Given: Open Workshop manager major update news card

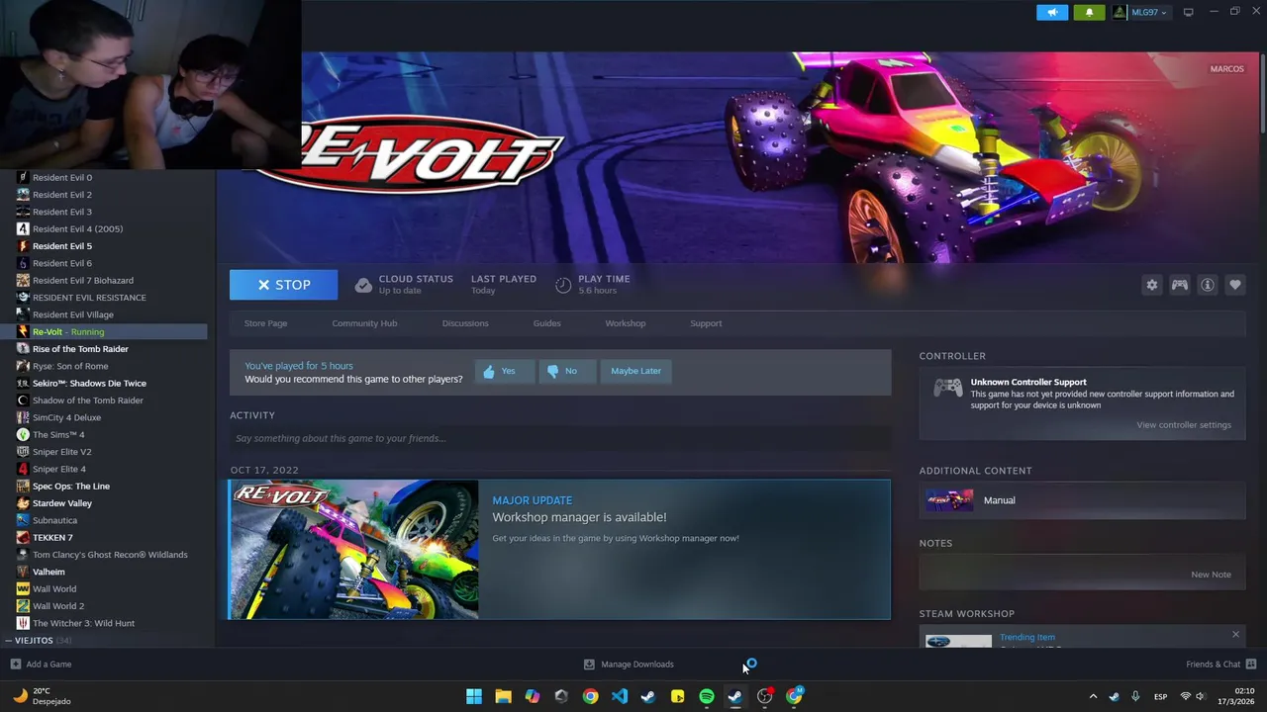Looking at the screenshot, I should (560, 550).
